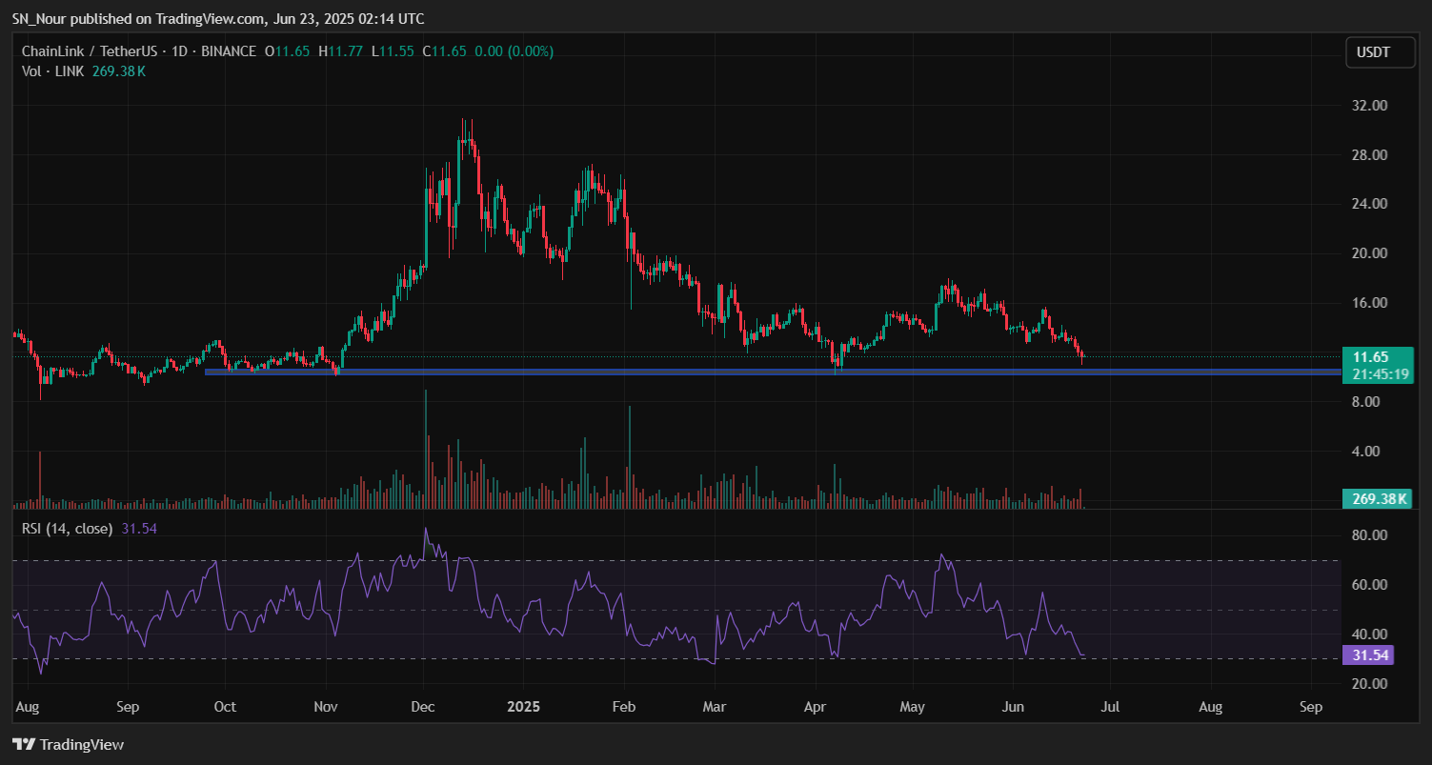Click the TradingView logo in bottom-left corner
This screenshot has width=1432, height=765.
point(68,744)
